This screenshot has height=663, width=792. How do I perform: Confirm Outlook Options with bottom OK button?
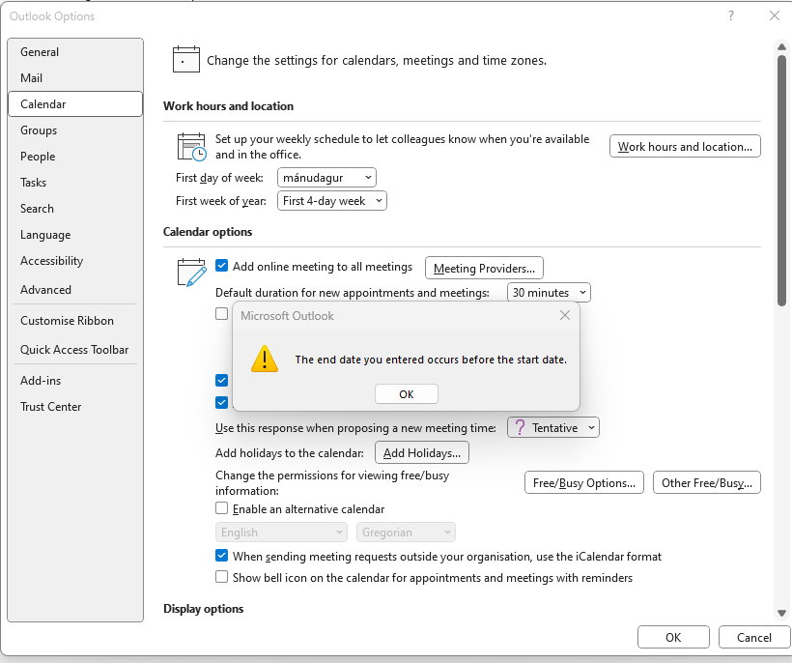click(673, 637)
